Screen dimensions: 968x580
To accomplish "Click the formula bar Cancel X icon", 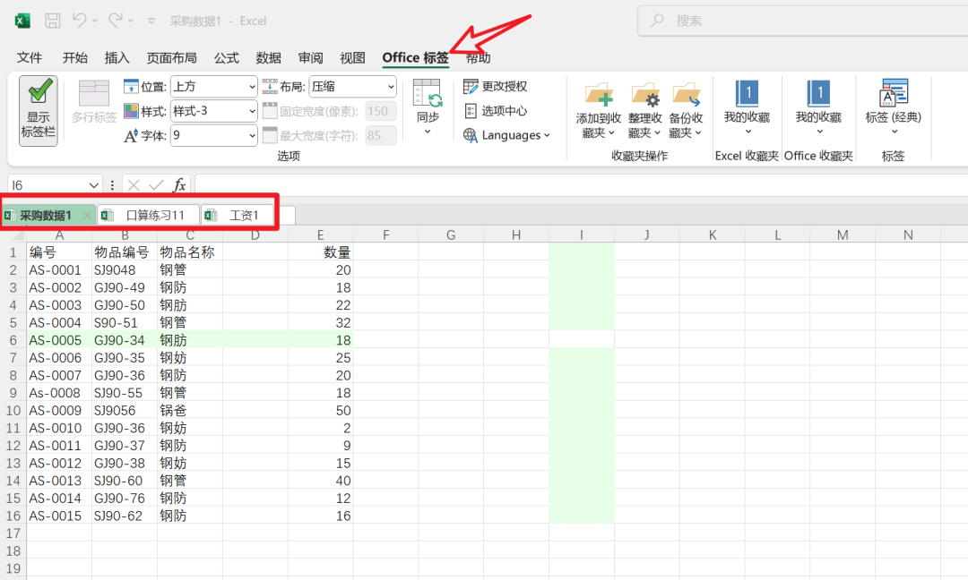I will pos(134,185).
